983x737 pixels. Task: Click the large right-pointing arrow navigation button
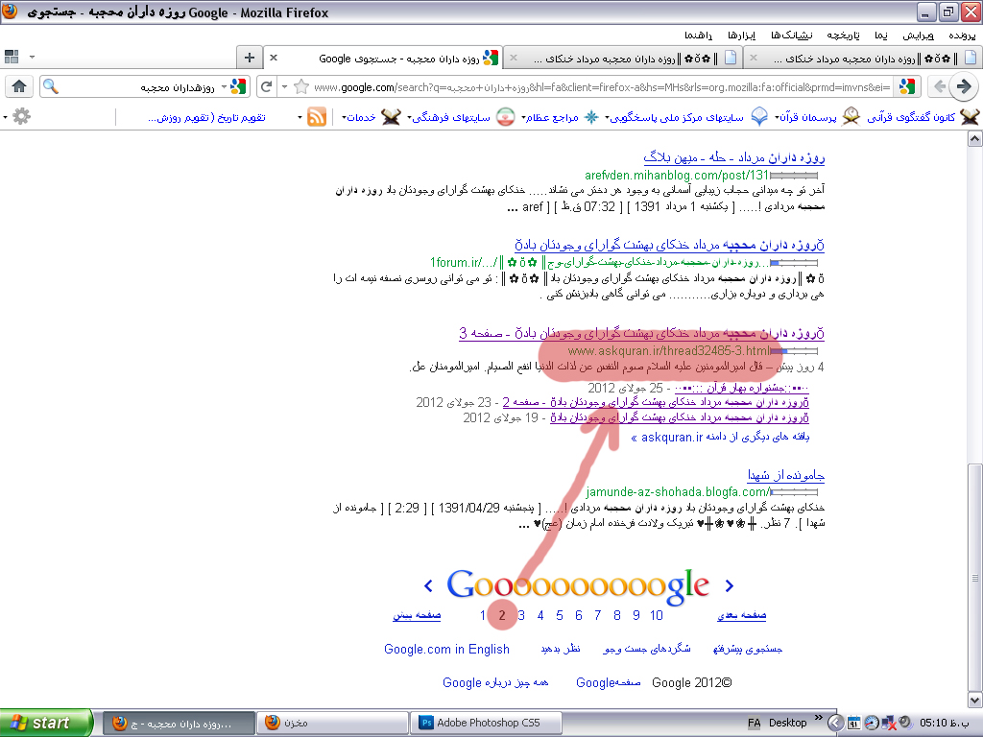pyautogui.click(x=964, y=86)
